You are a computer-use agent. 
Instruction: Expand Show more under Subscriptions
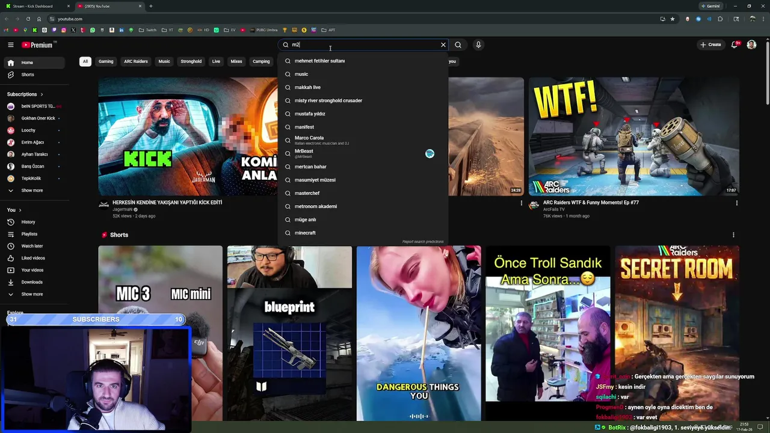pos(34,191)
